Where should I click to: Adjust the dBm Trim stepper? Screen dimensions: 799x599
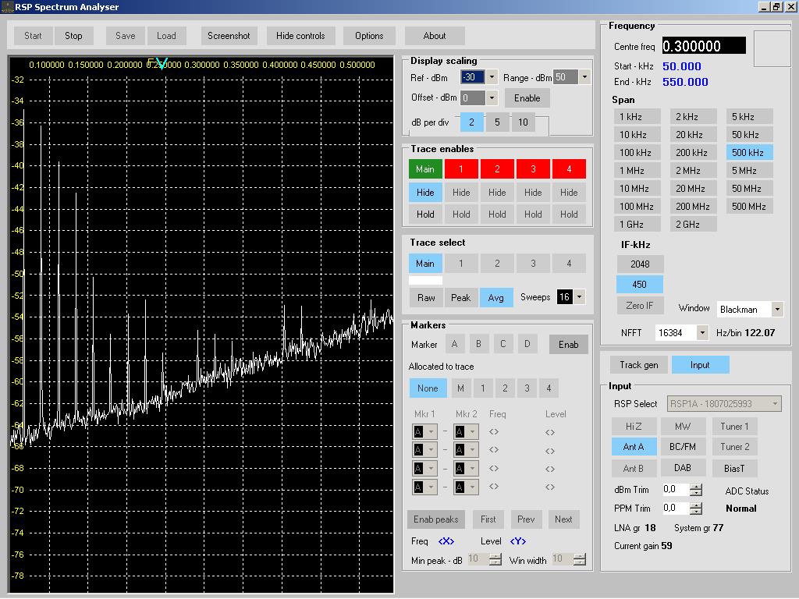(x=696, y=490)
